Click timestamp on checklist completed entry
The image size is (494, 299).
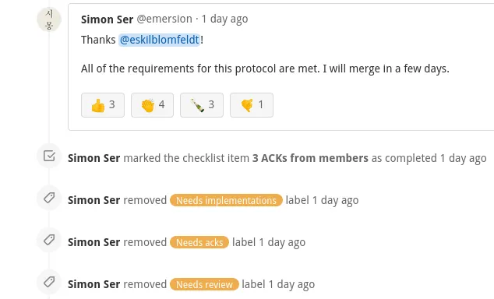(463, 158)
